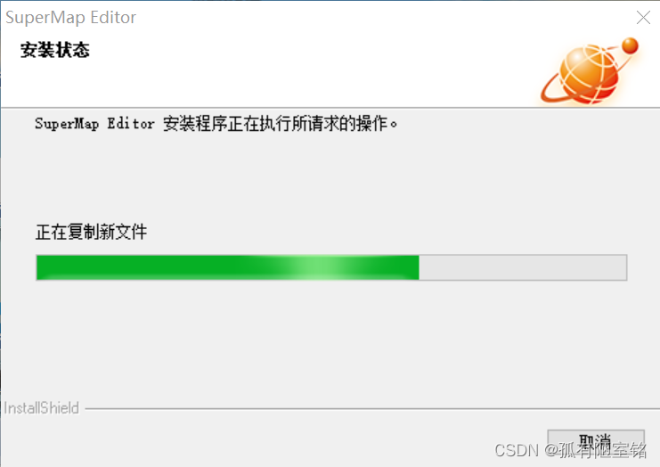
Task: Click the horizontal line beside InstallShield
Action: tap(372, 408)
